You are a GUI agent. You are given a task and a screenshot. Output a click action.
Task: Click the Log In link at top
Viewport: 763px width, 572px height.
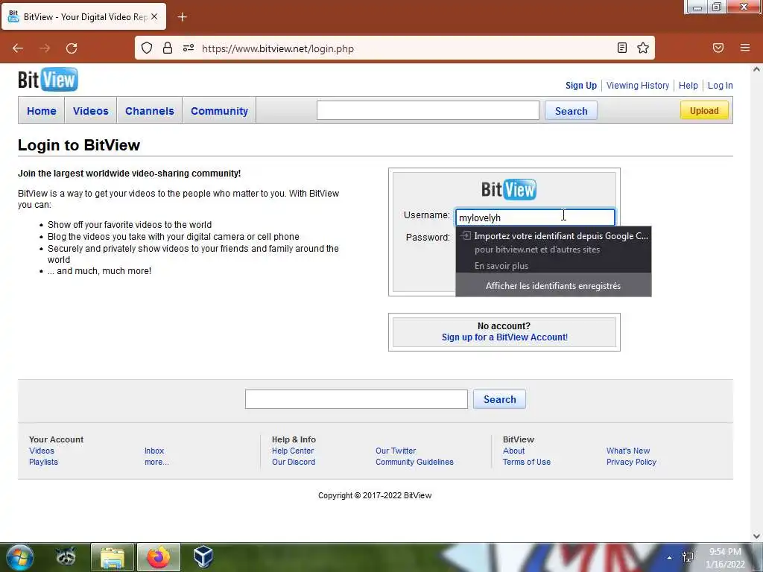tap(721, 86)
